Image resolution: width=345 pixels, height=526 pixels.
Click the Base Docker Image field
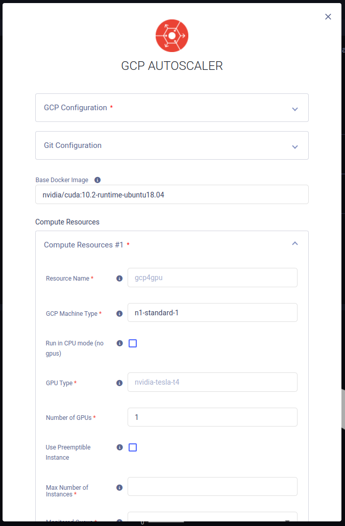[172, 194]
